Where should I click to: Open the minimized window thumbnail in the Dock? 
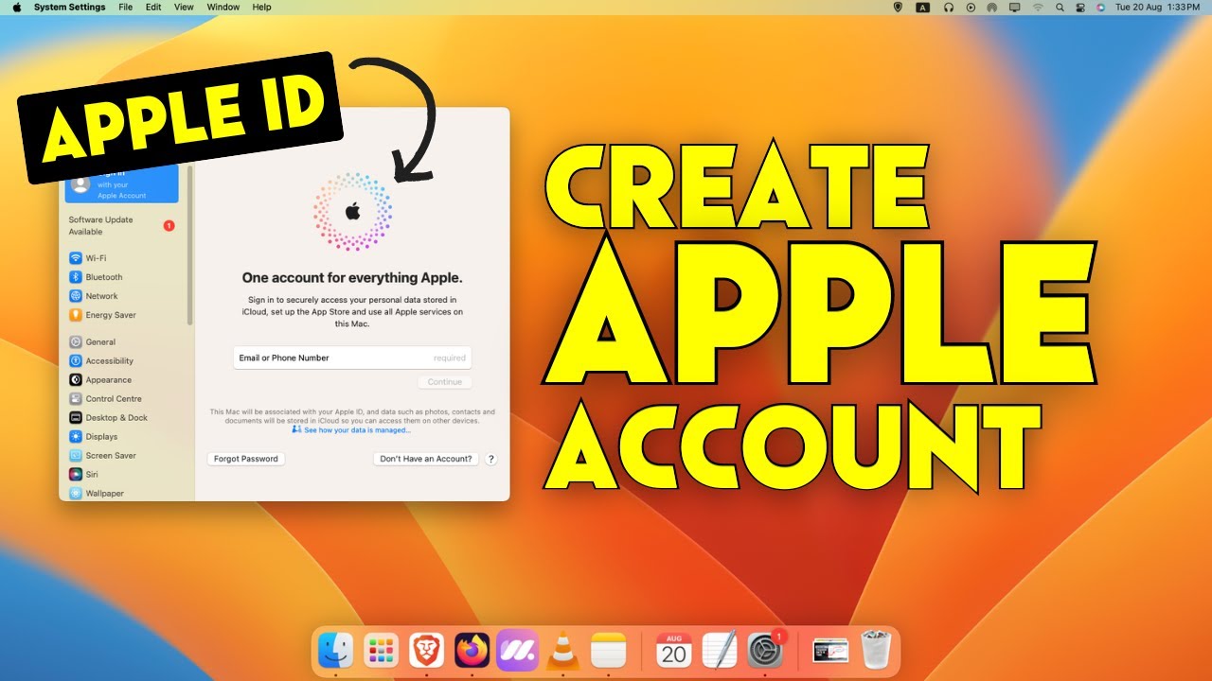[830, 651]
